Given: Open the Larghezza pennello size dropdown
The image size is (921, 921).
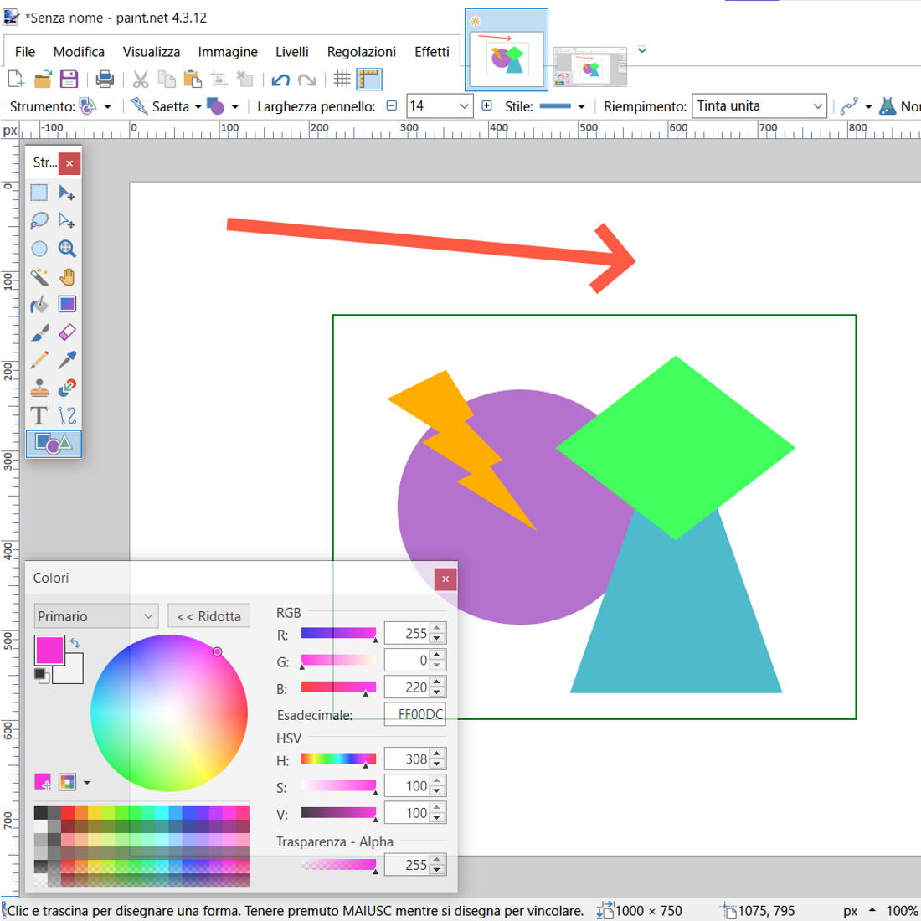Looking at the screenshot, I should (x=464, y=106).
